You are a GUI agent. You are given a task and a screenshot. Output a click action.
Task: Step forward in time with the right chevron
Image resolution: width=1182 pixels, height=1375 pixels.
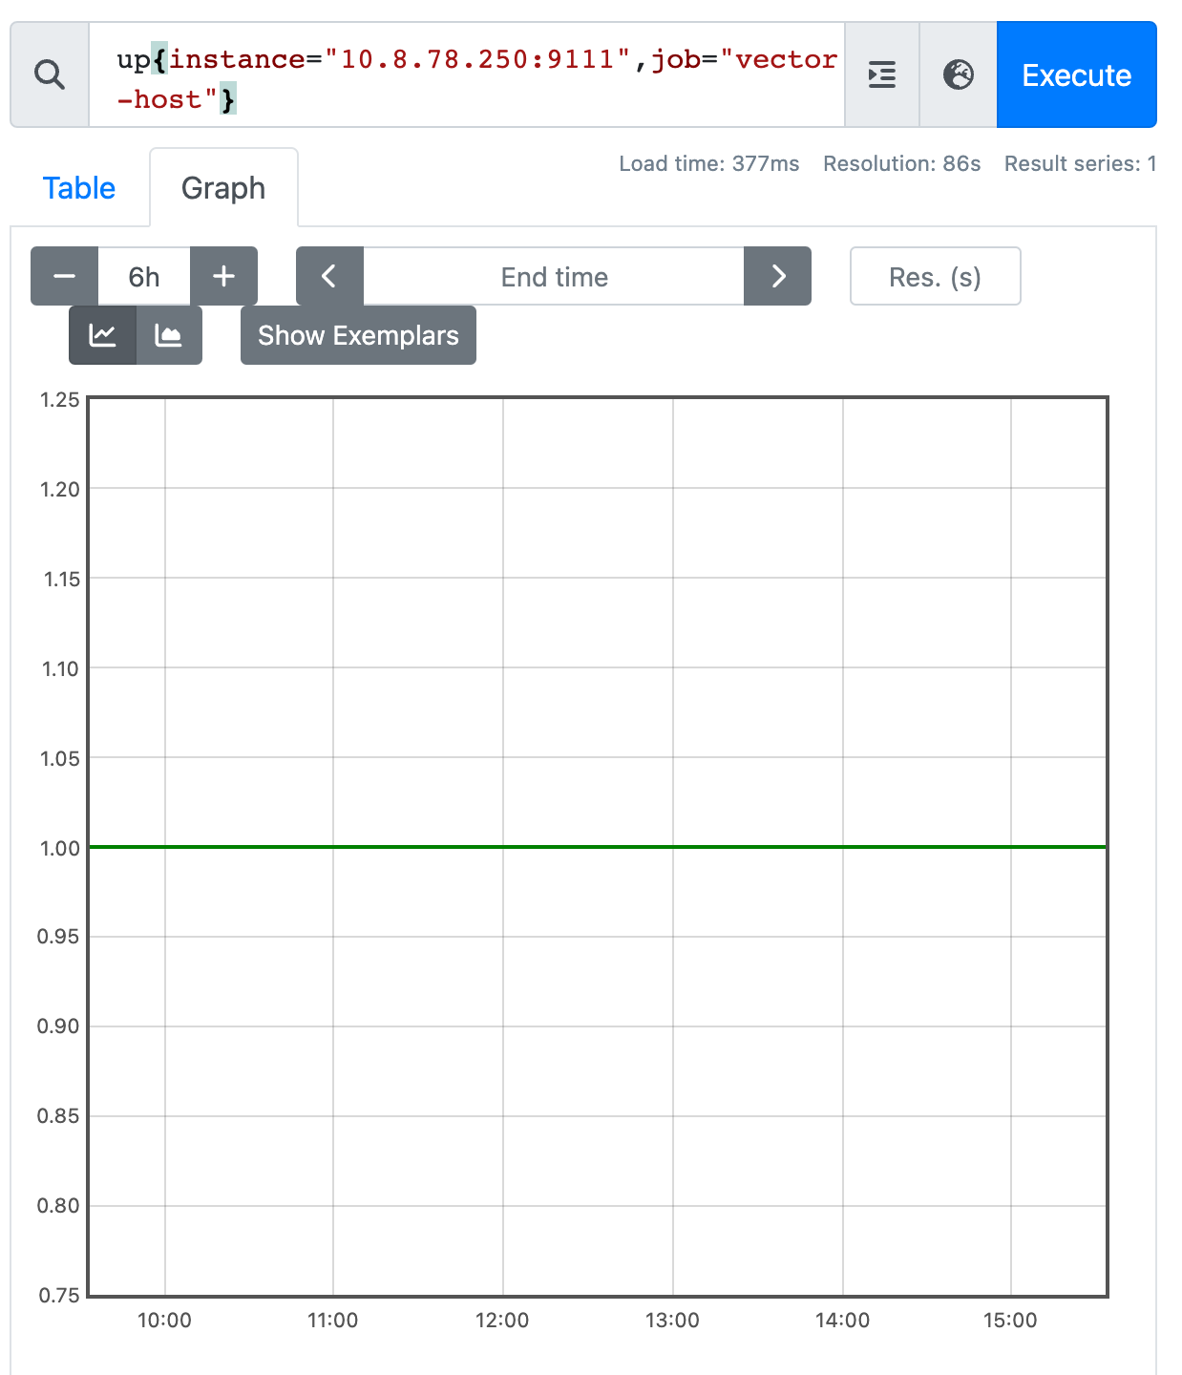point(777,276)
